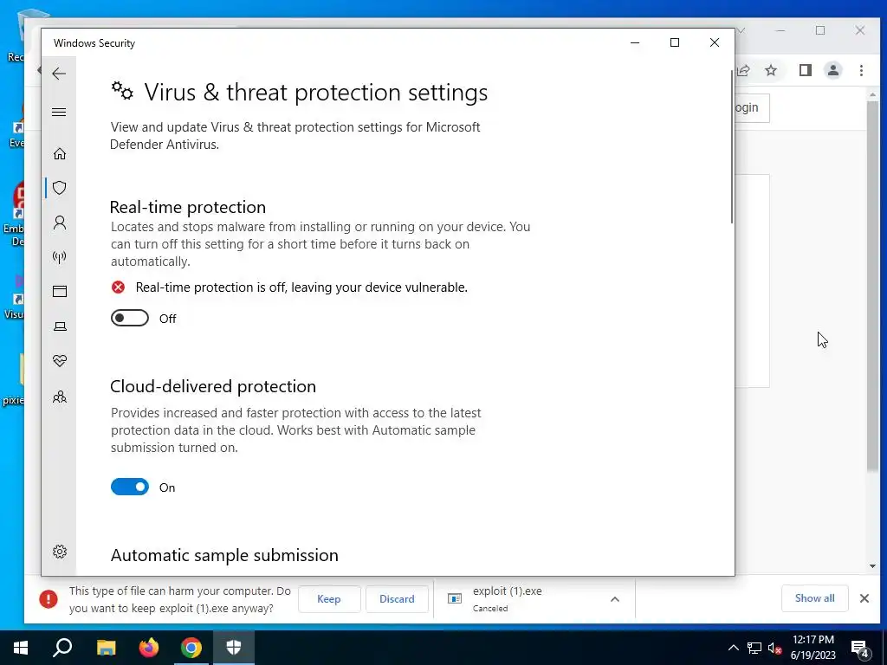
Task: Click 'Real-time protection' heading
Action: click(188, 207)
